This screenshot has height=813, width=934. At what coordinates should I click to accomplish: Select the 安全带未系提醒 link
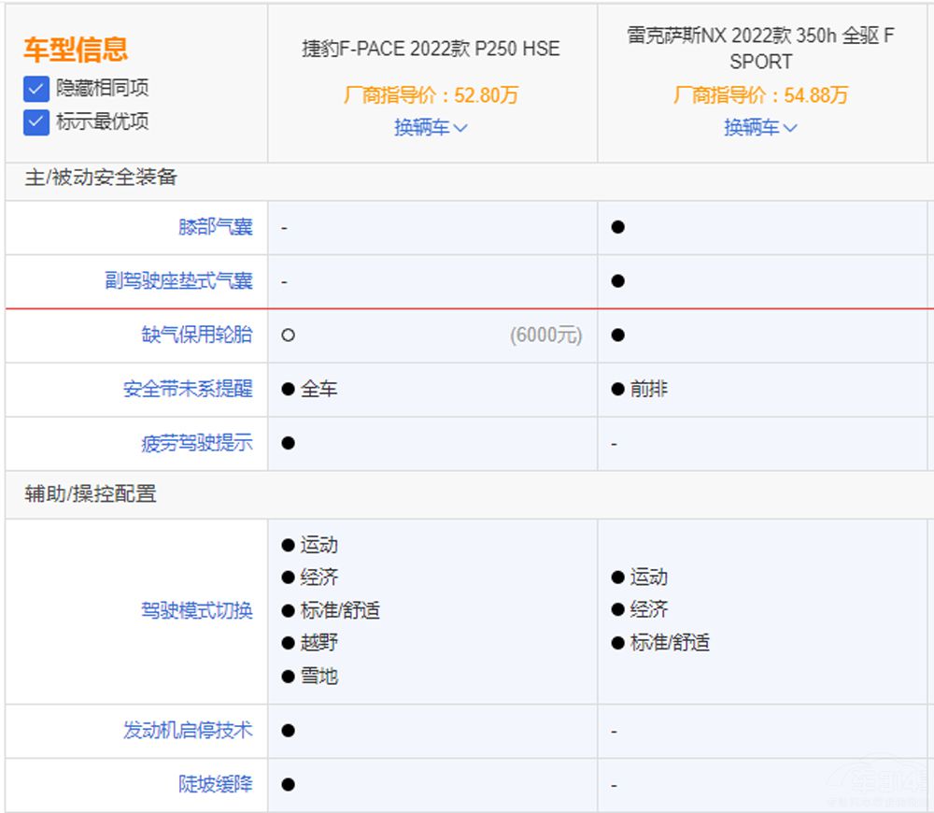(188, 389)
